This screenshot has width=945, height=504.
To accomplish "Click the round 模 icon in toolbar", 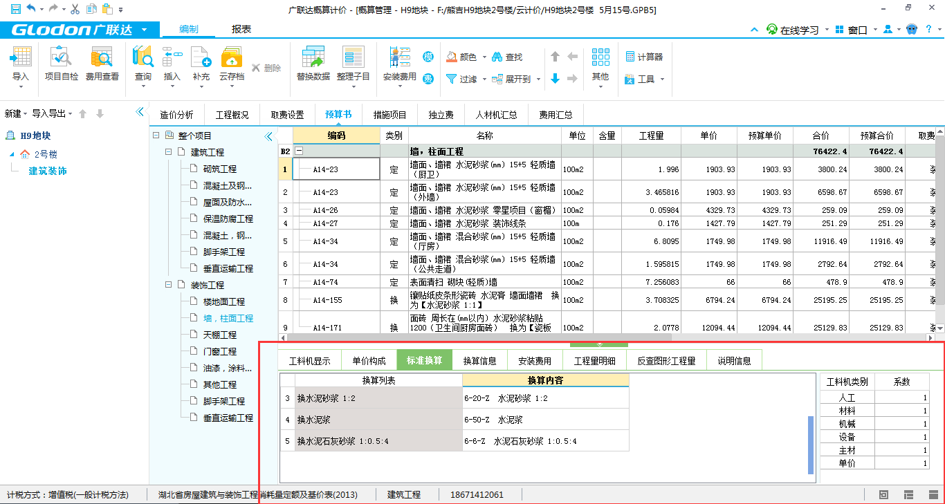I will click(x=428, y=57).
